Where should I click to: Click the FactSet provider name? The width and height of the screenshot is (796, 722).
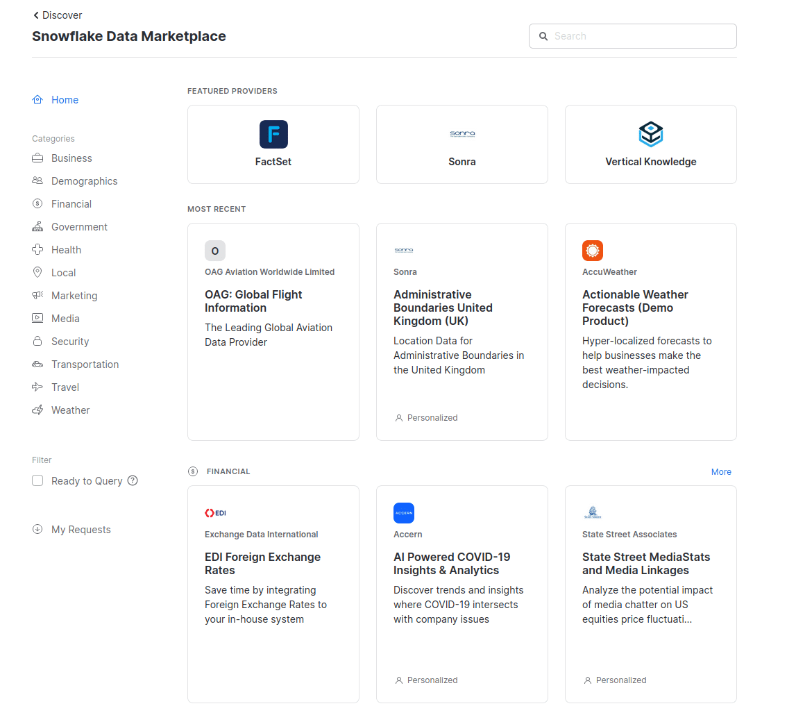tap(273, 162)
